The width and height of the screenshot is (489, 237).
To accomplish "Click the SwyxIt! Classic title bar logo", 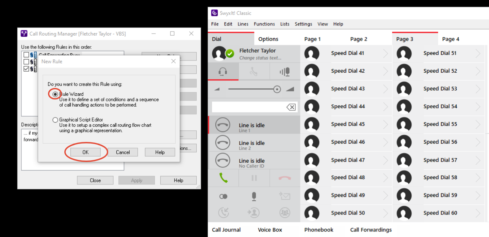I will pos(214,13).
